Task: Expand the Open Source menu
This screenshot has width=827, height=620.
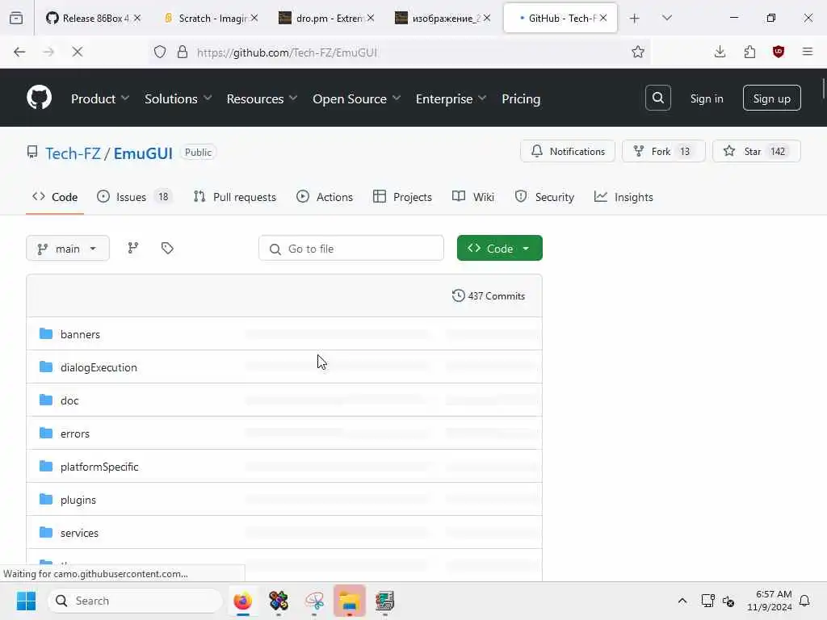Action: pos(356,98)
